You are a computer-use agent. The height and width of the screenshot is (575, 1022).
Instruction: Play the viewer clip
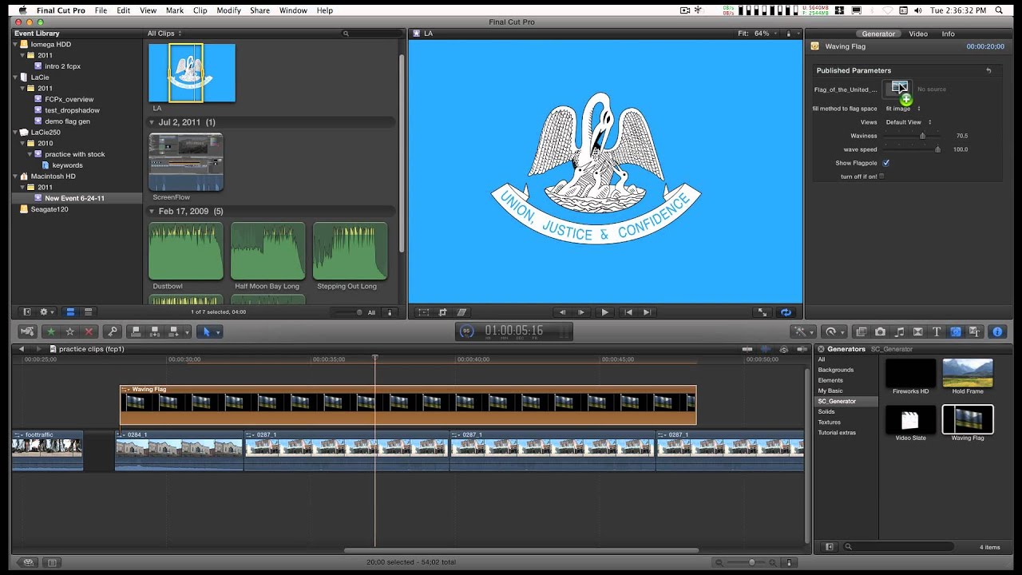[x=604, y=312]
